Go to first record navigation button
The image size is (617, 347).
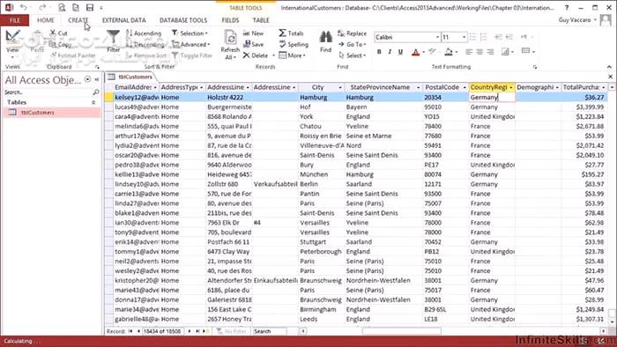pos(130,331)
